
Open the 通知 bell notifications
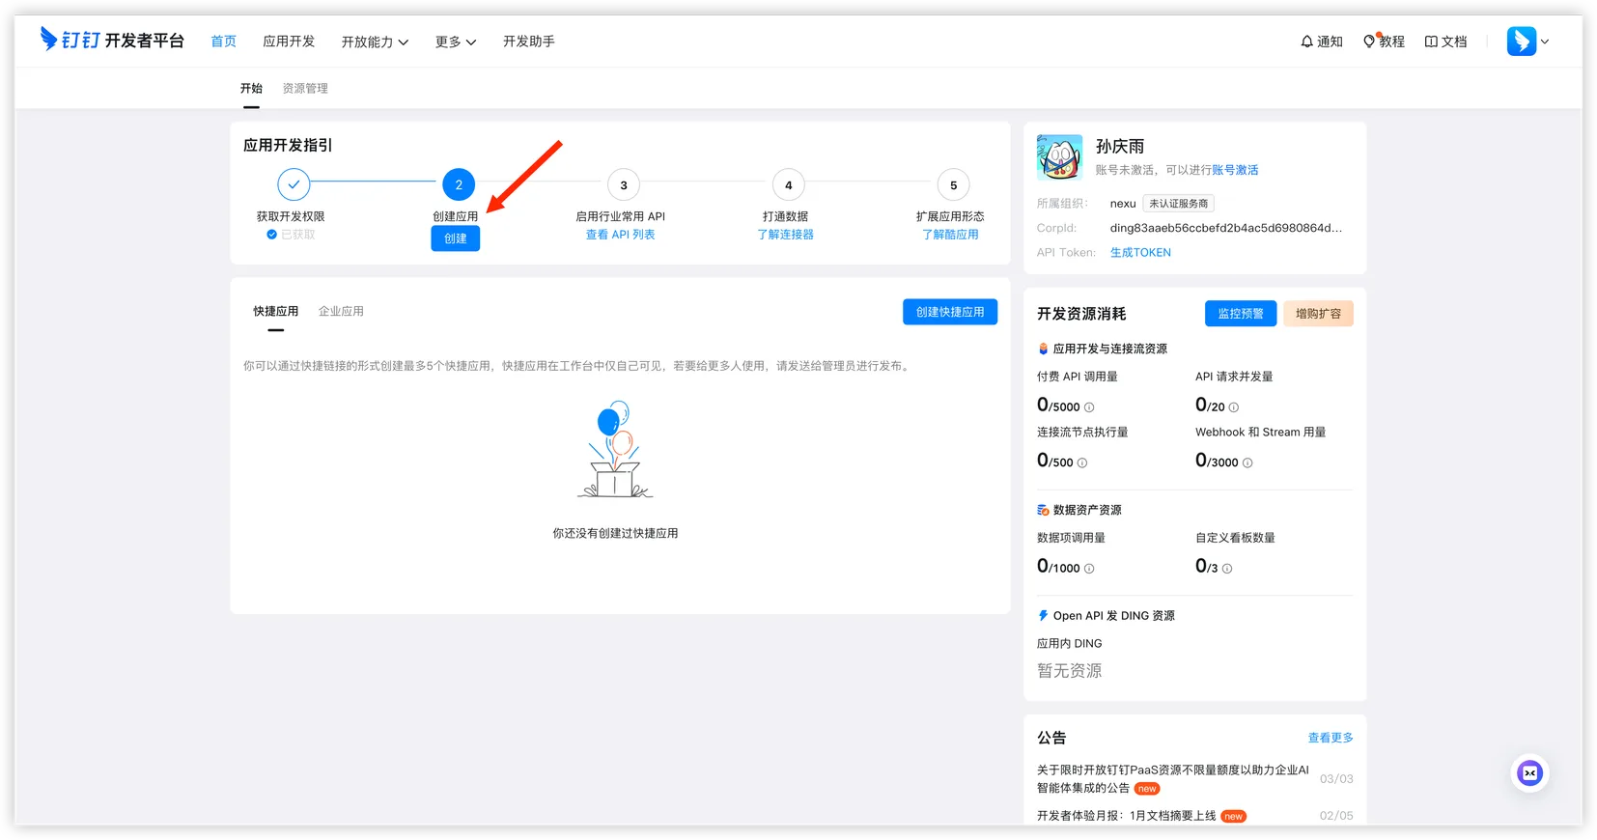[x=1321, y=42]
